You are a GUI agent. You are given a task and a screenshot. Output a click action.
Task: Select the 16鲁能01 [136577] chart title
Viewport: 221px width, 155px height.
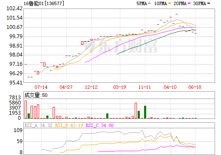[x=44, y=3]
